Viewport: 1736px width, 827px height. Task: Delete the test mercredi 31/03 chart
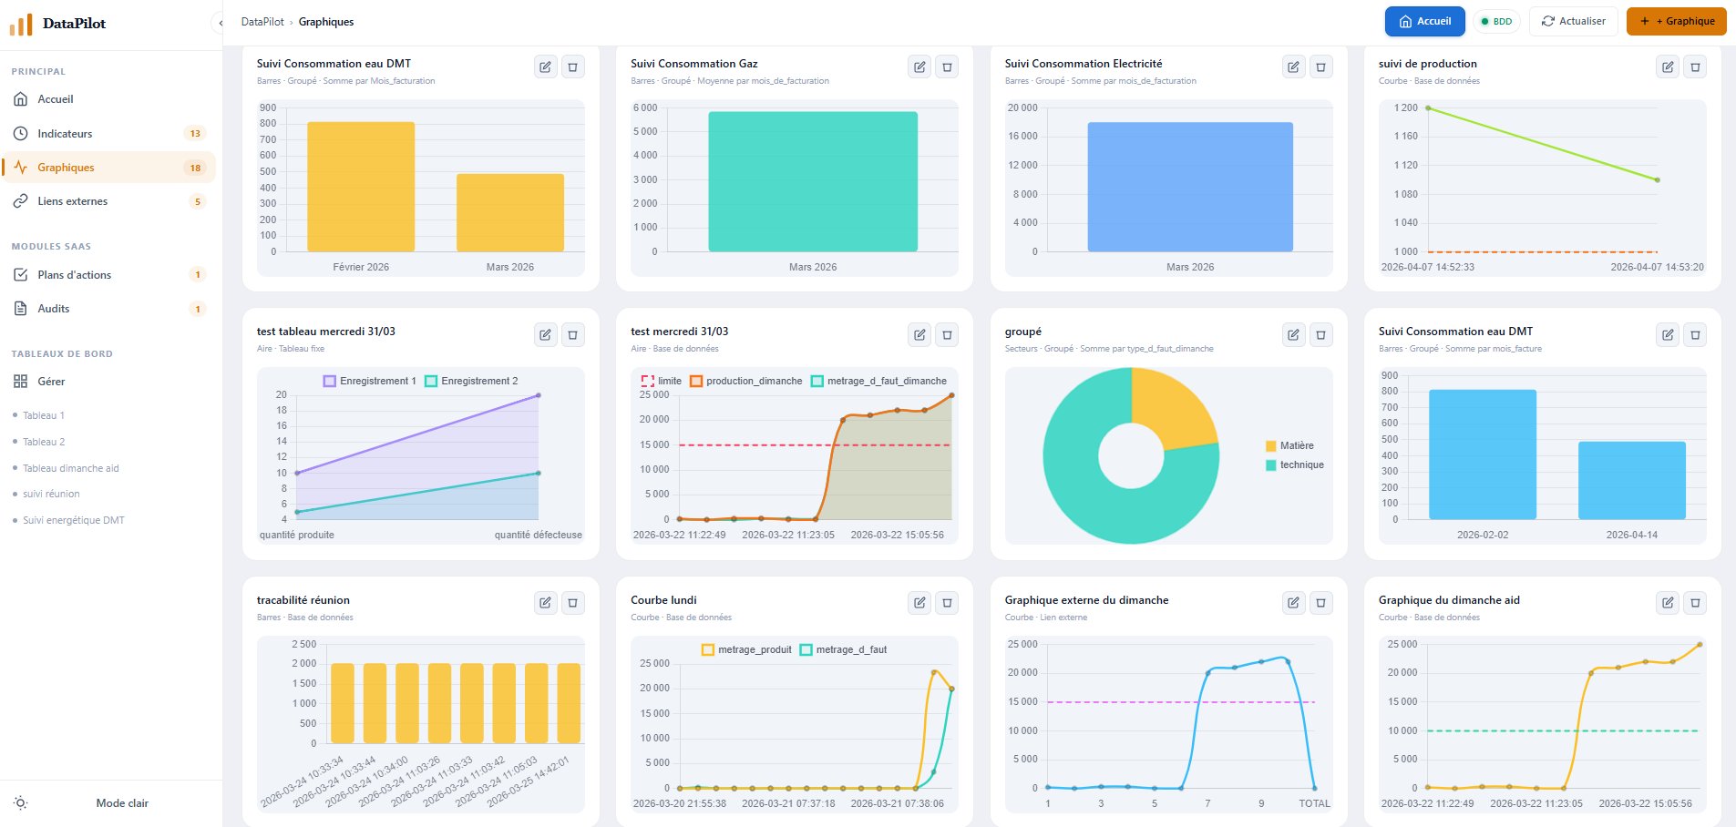[x=947, y=334]
